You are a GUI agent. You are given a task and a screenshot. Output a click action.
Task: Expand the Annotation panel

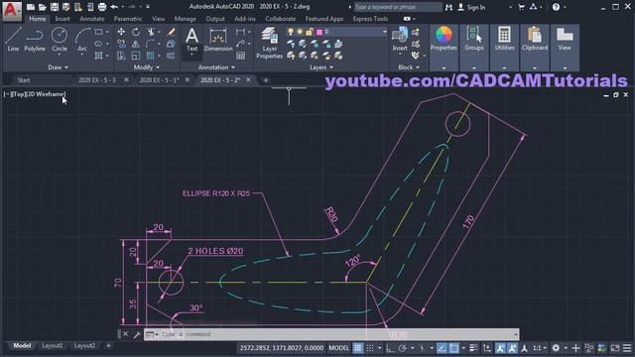(216, 67)
